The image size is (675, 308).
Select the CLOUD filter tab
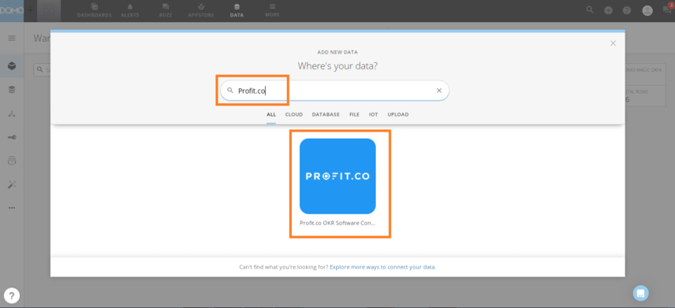(294, 115)
